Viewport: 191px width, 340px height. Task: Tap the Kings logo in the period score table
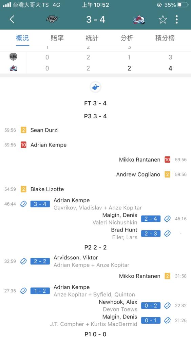(x=14, y=57)
